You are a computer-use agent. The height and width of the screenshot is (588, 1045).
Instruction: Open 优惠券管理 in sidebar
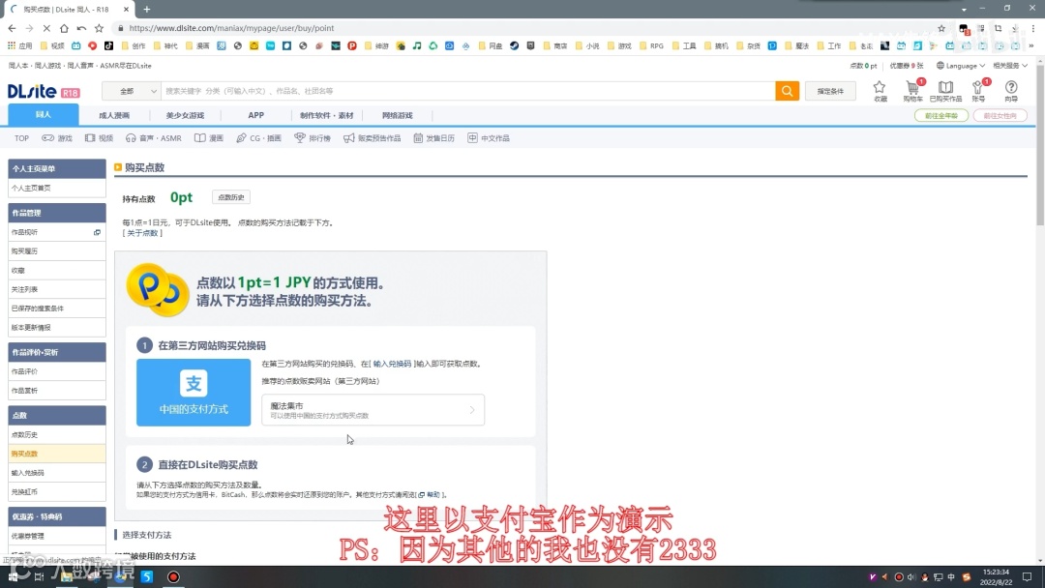[57, 536]
